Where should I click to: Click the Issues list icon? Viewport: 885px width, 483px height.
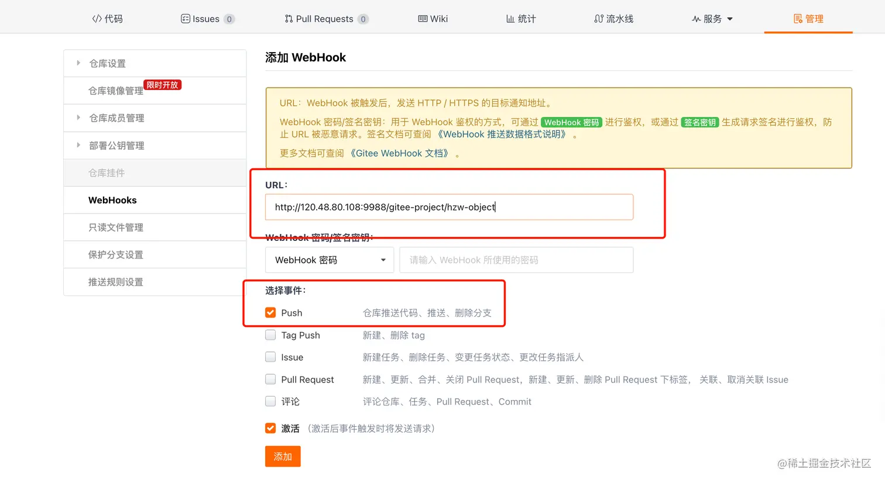tap(185, 19)
